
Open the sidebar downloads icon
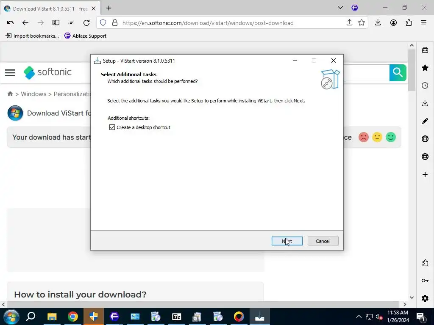(425, 103)
